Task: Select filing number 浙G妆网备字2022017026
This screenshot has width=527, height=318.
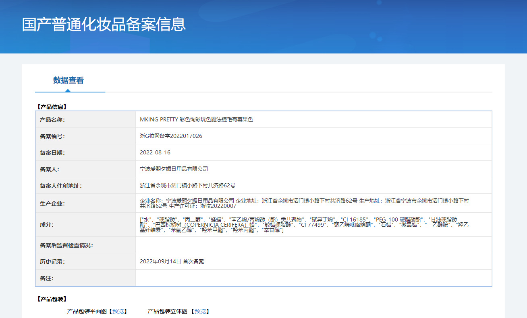Action: [x=171, y=136]
